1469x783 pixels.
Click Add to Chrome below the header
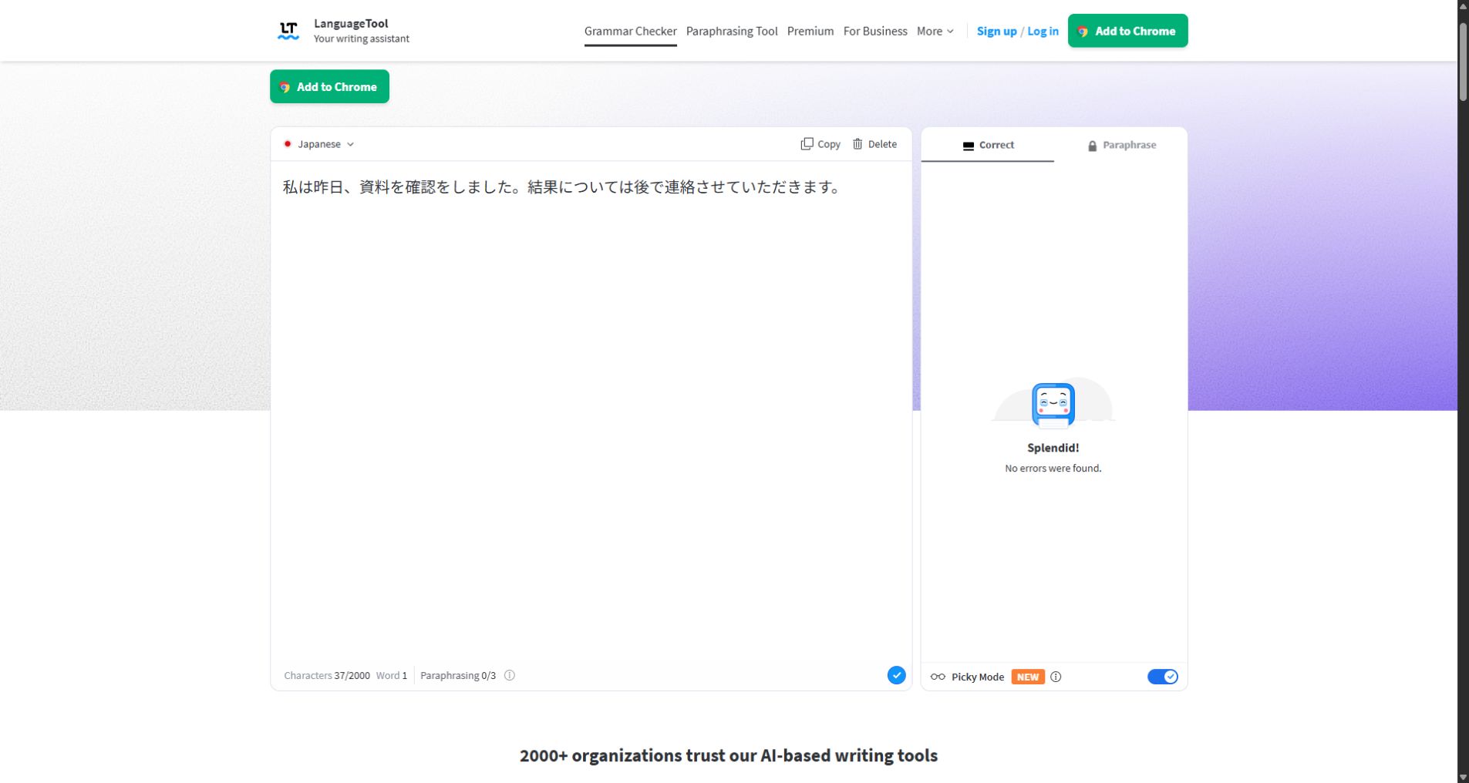click(329, 86)
